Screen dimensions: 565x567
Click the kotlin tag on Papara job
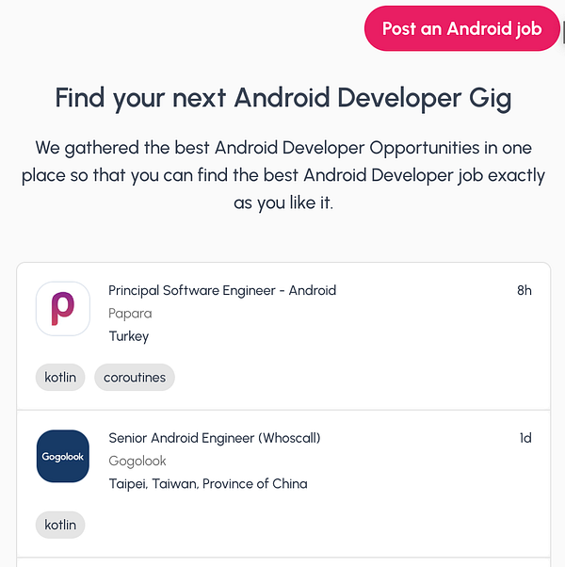[x=60, y=378]
